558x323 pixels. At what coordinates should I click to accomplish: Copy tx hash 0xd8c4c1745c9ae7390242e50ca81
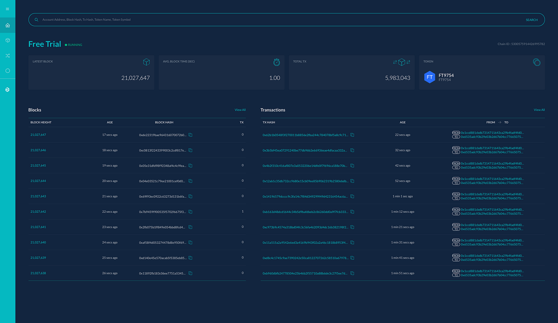click(352, 258)
